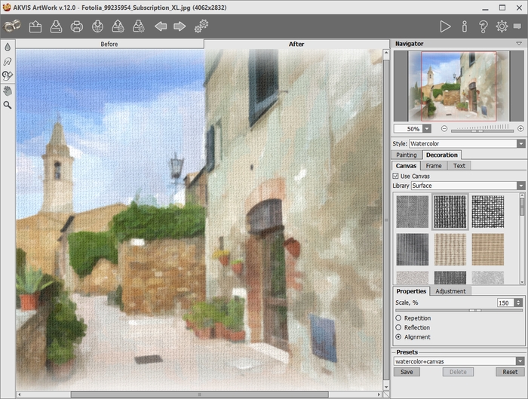Select the Repetition radio option
Viewport: 528px width, 399px height.
pyautogui.click(x=398, y=318)
